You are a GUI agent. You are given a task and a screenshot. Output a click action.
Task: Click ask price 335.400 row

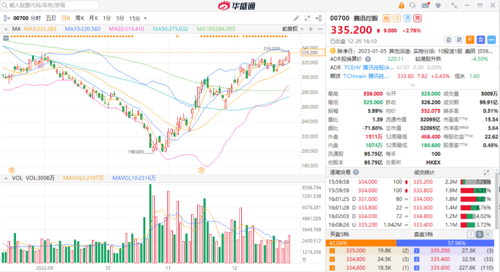[x=452, y=259]
